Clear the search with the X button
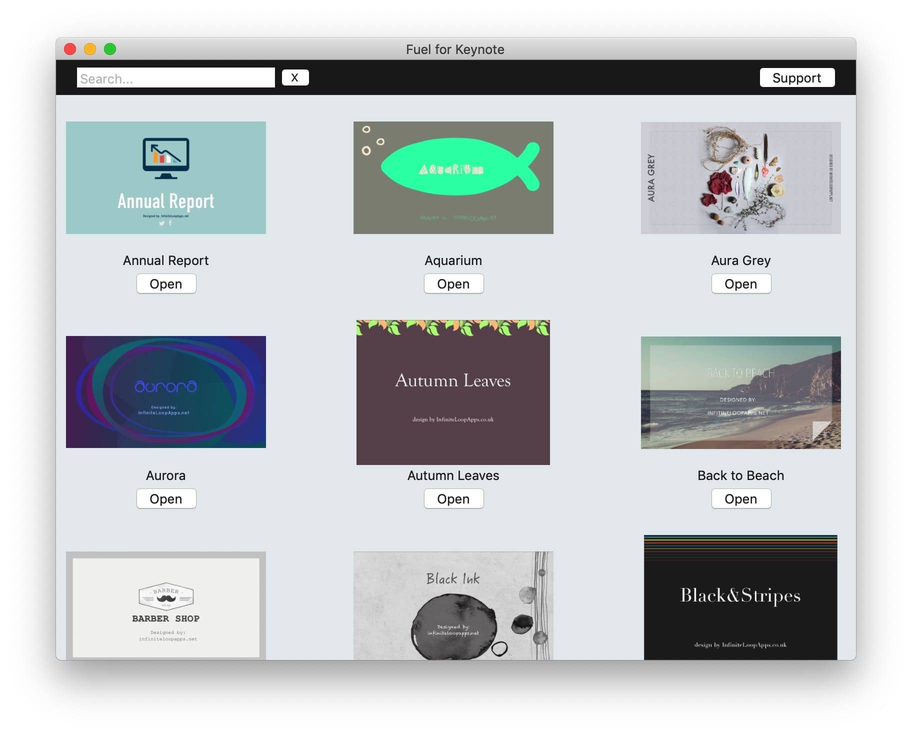This screenshot has height=734, width=912. pyautogui.click(x=295, y=77)
